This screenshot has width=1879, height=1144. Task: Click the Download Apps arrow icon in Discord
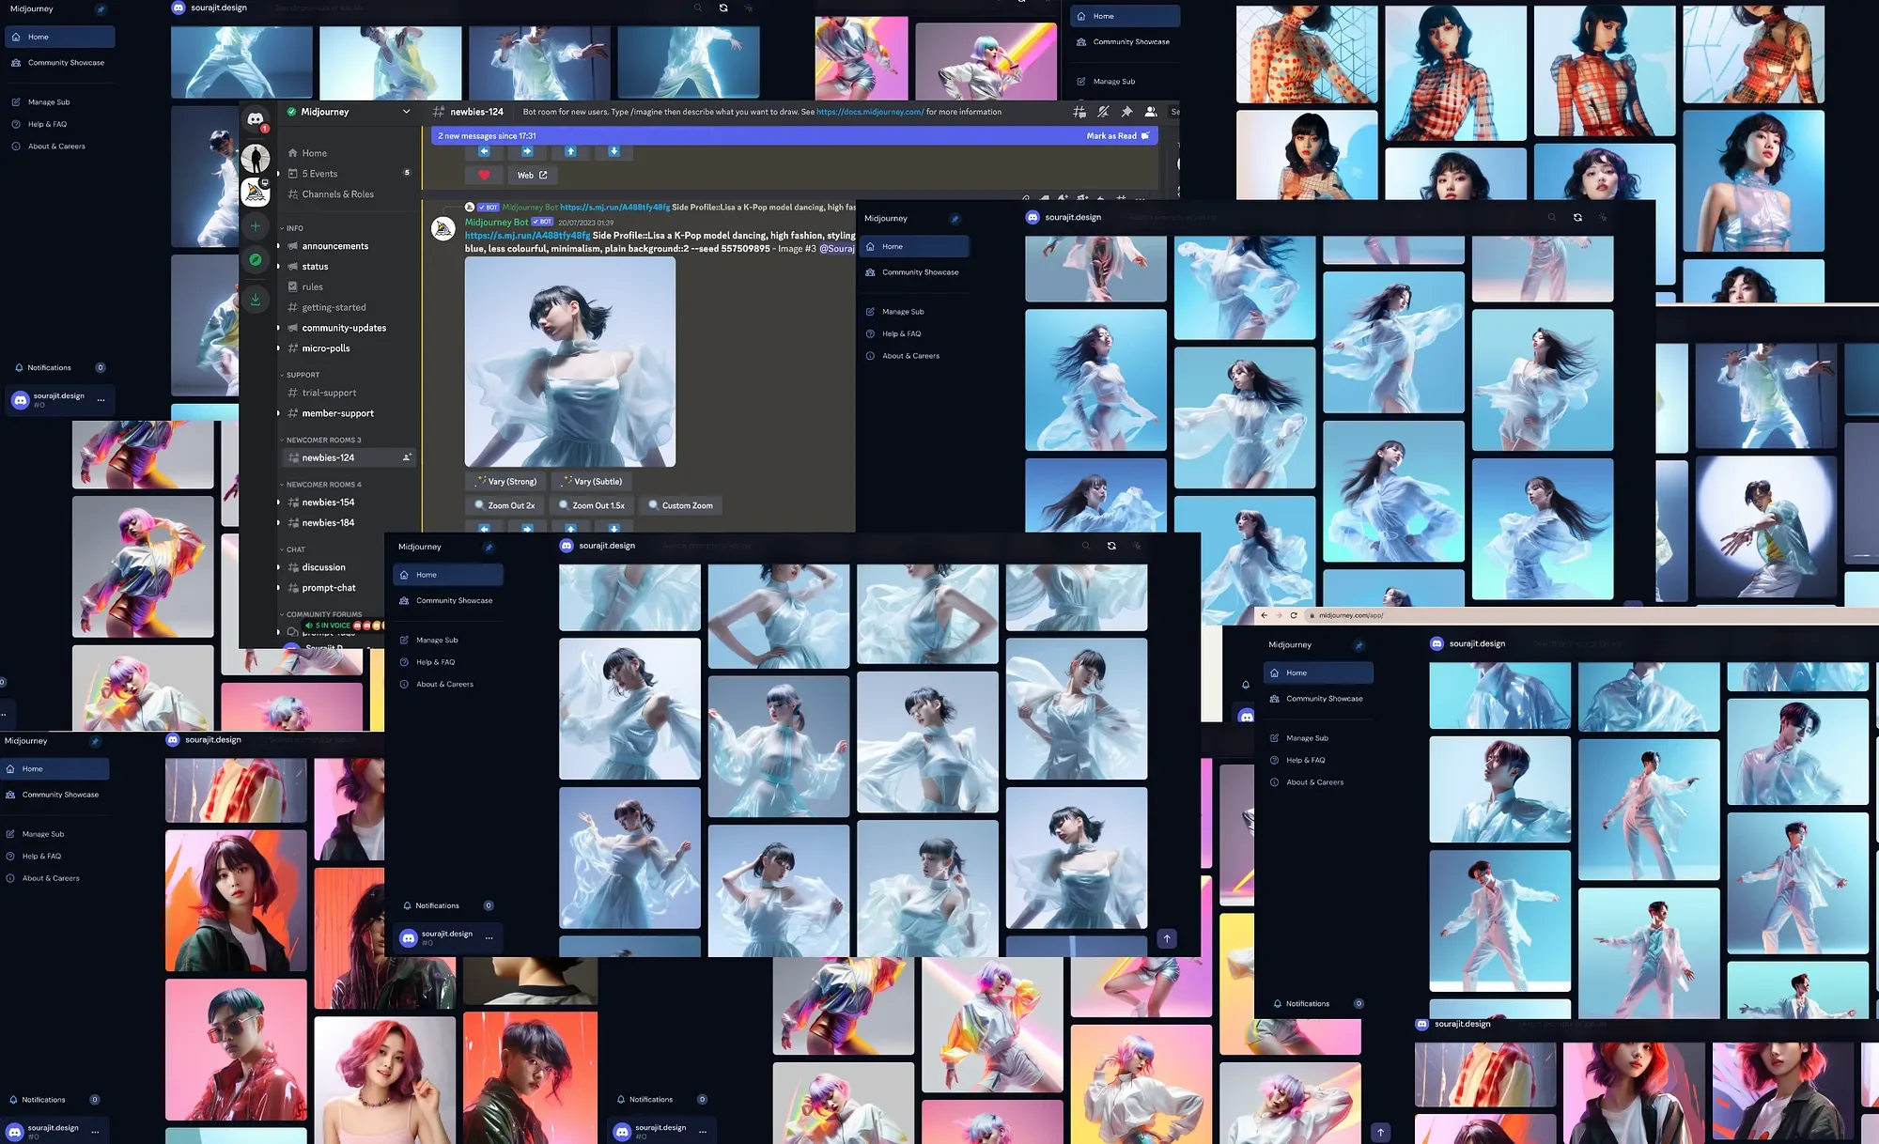point(255,299)
